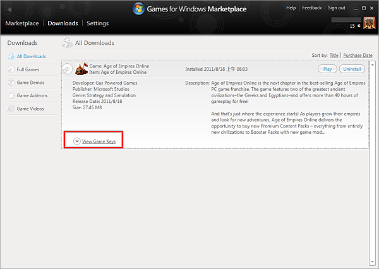Click the All Downloads heading icon

[x=67, y=43]
